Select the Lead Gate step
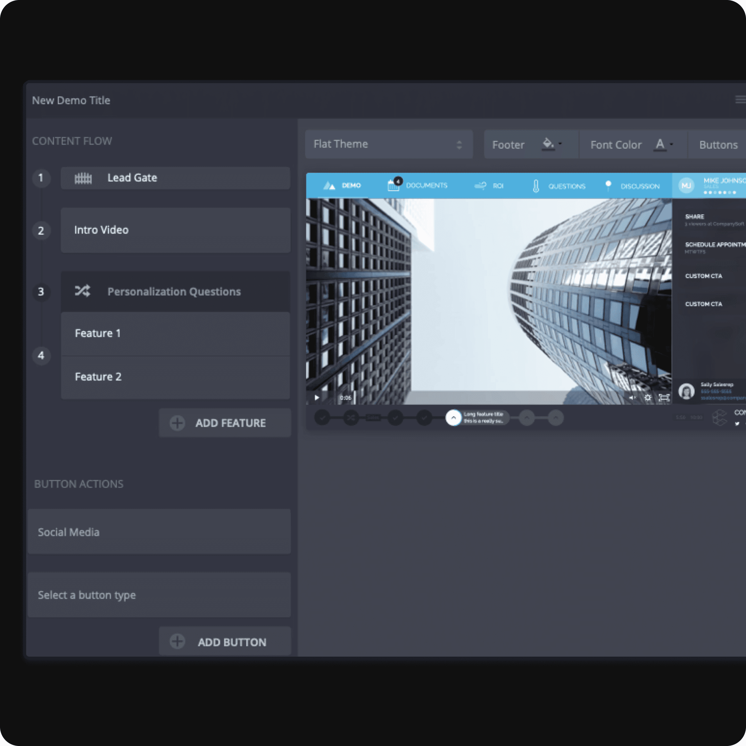This screenshot has width=746, height=746. 175,178
